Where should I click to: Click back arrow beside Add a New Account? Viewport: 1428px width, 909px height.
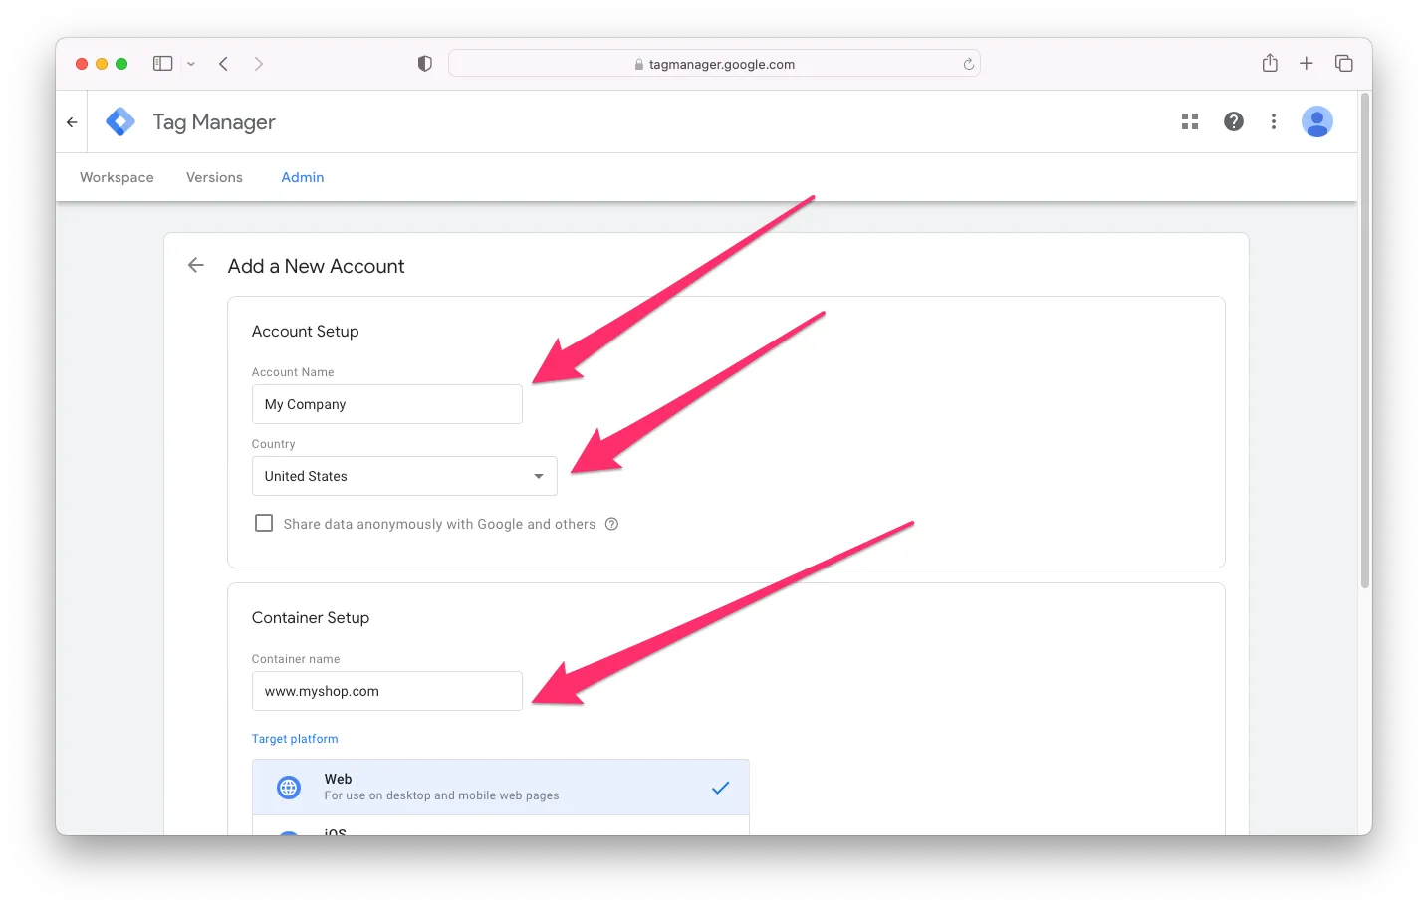pyautogui.click(x=196, y=265)
